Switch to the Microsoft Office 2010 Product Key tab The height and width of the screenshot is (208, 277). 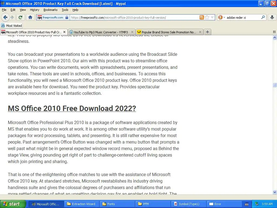pyautogui.click(x=34, y=32)
